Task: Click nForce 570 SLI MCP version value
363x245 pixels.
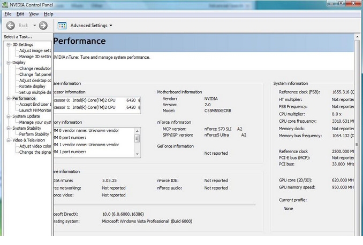Action: coord(218,129)
